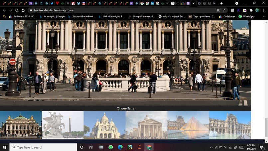Open the Windows Start menu
This screenshot has width=268, height=151.
[x=5, y=147]
